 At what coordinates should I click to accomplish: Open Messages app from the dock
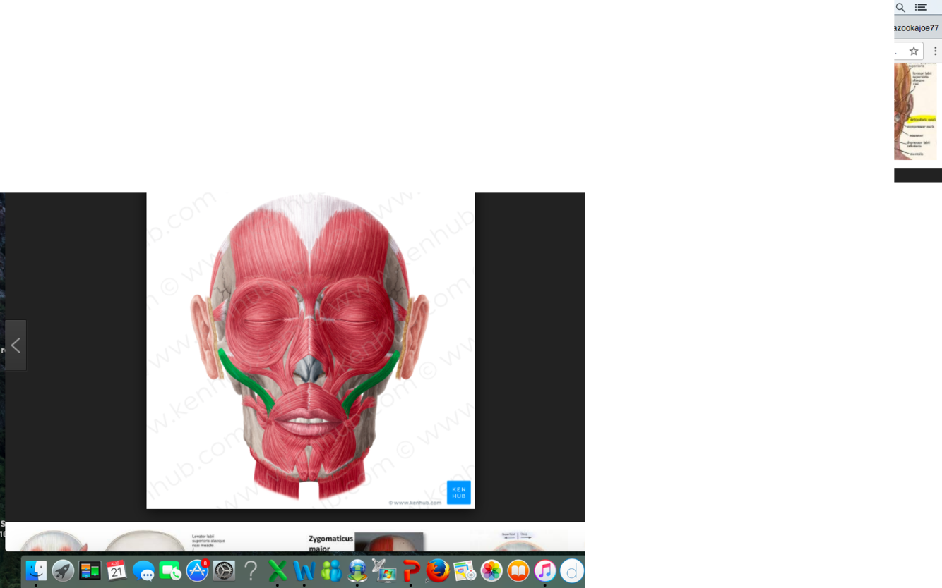tap(143, 570)
